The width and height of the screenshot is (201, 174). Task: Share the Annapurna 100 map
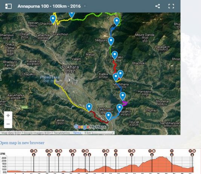click(157, 6)
